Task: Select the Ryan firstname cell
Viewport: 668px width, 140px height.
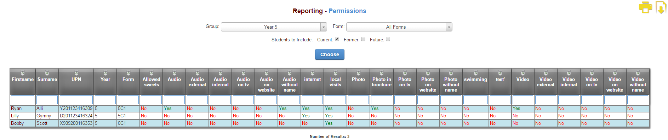Action: click(23, 109)
